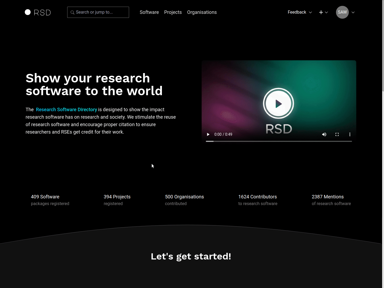Open the SAW user avatar menu
The image size is (384, 288).
(342, 12)
